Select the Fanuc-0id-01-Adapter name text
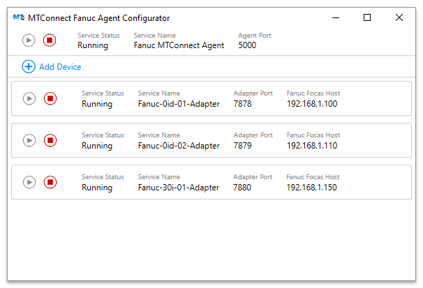423x288 pixels. tap(179, 104)
